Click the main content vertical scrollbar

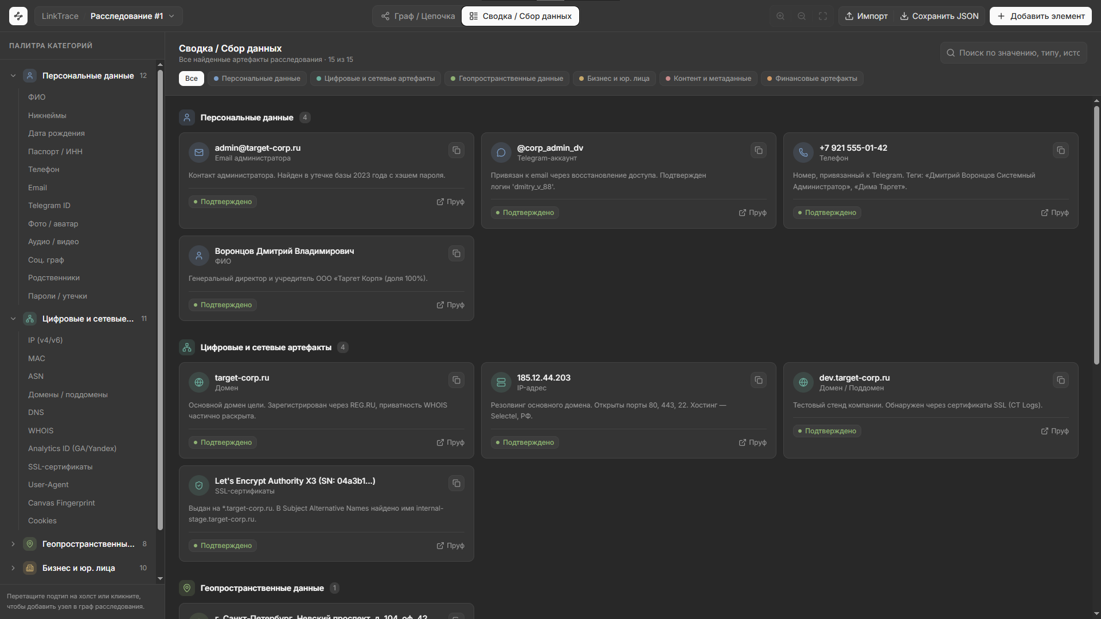pyautogui.click(x=1096, y=235)
